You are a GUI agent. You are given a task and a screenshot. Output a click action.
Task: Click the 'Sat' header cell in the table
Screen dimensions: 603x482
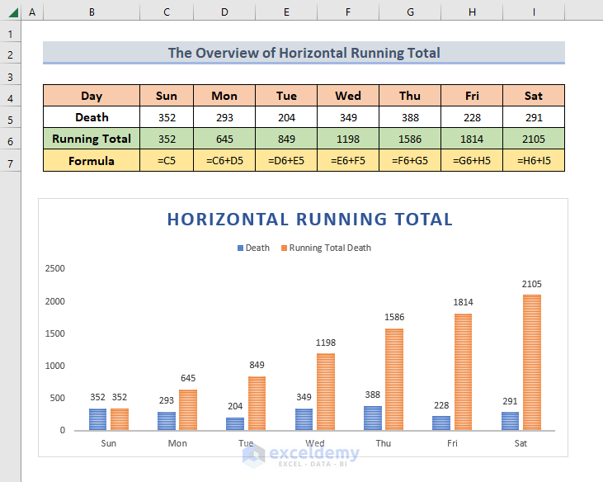(534, 96)
